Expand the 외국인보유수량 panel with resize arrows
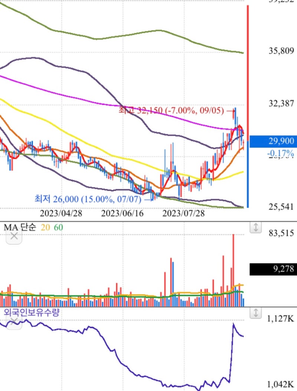Viewport: 297px width, 391px height. tap(255, 313)
